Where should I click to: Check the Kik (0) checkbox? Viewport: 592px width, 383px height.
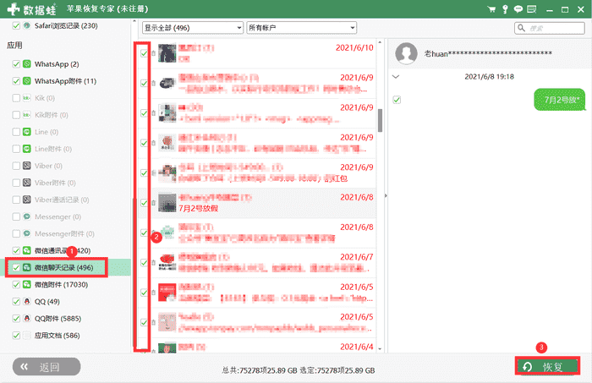coord(16,98)
